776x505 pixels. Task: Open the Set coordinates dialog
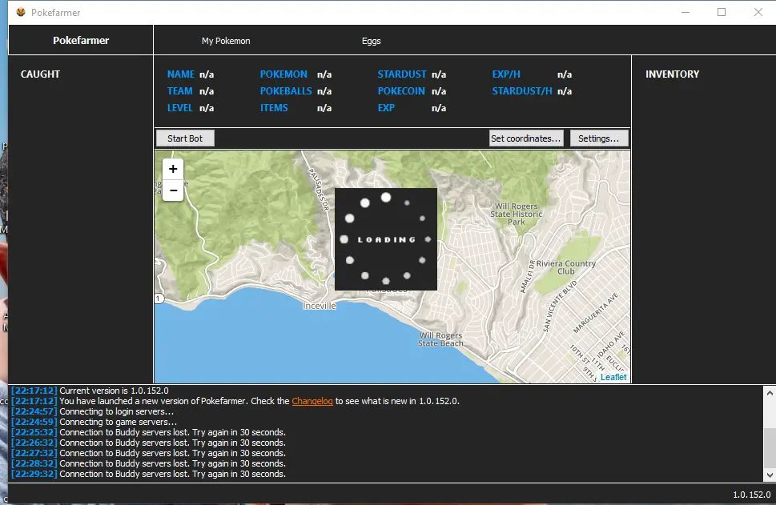[526, 138]
